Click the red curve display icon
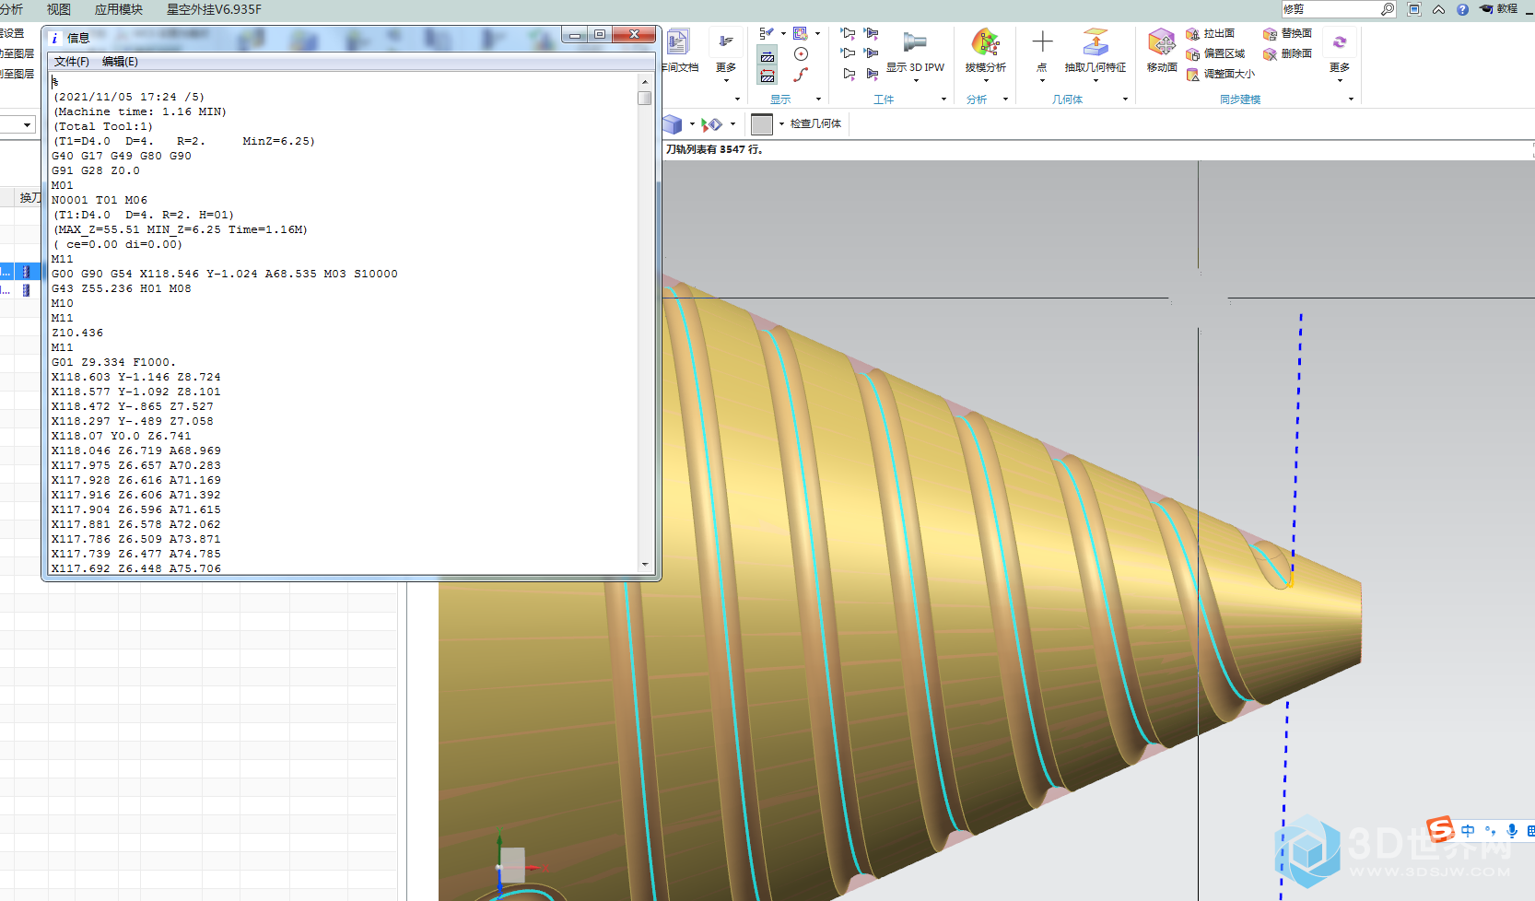The width and height of the screenshot is (1535, 901). [801, 75]
